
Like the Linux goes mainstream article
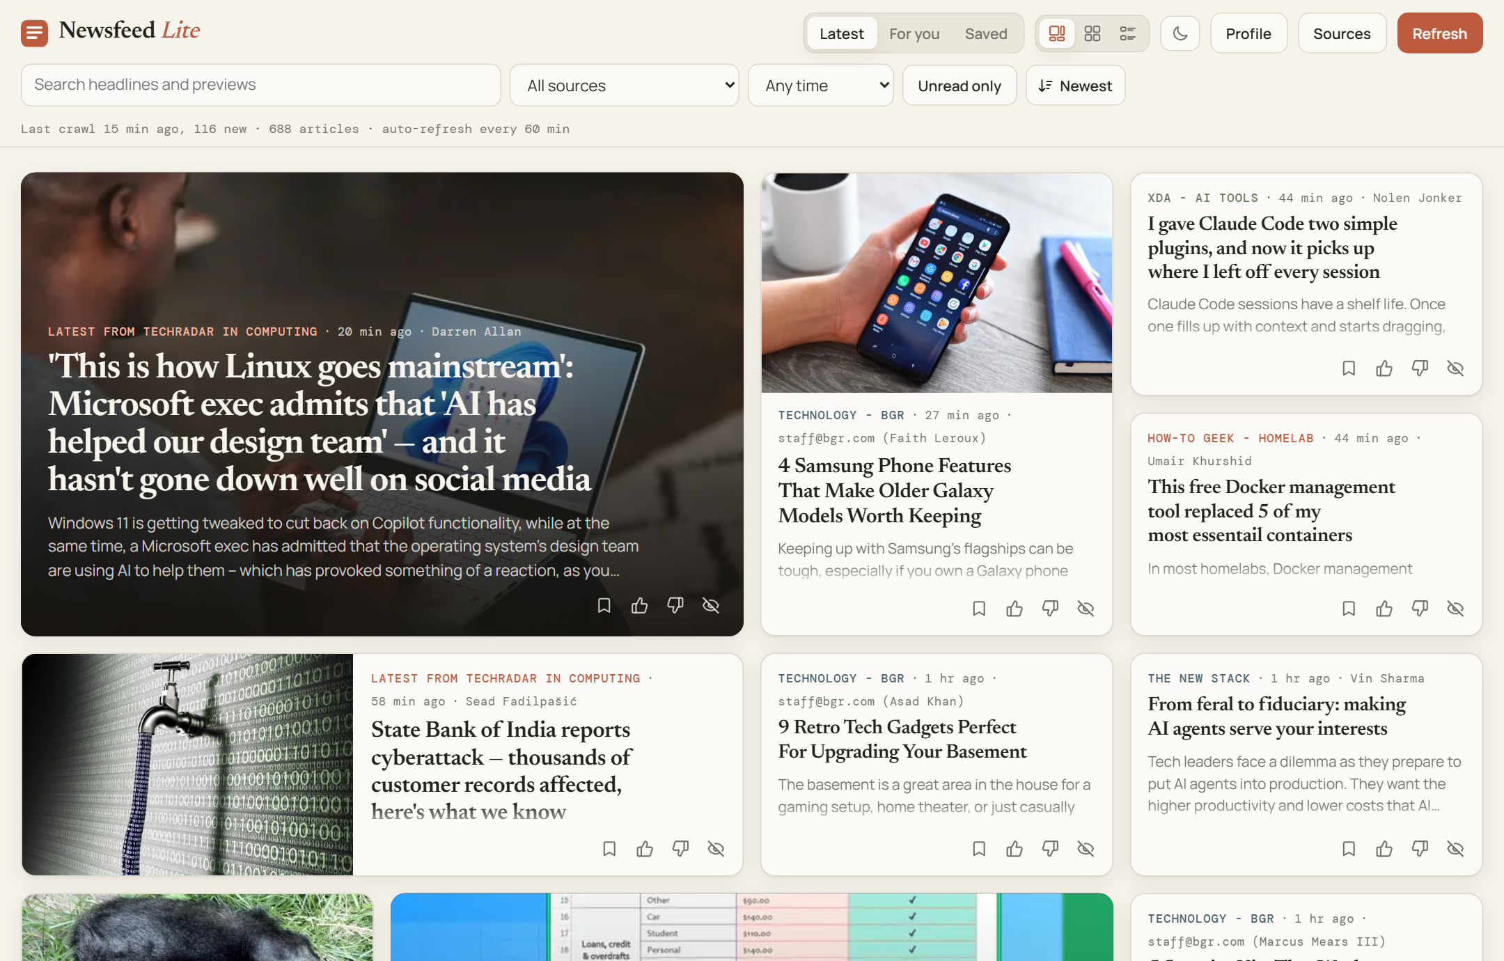tap(640, 606)
